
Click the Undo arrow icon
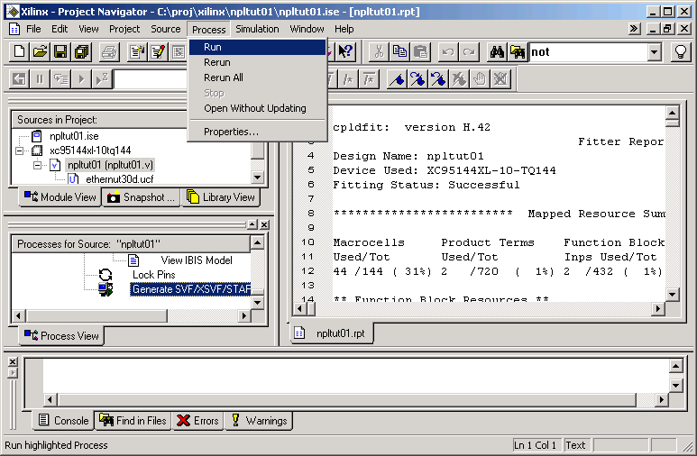point(448,52)
